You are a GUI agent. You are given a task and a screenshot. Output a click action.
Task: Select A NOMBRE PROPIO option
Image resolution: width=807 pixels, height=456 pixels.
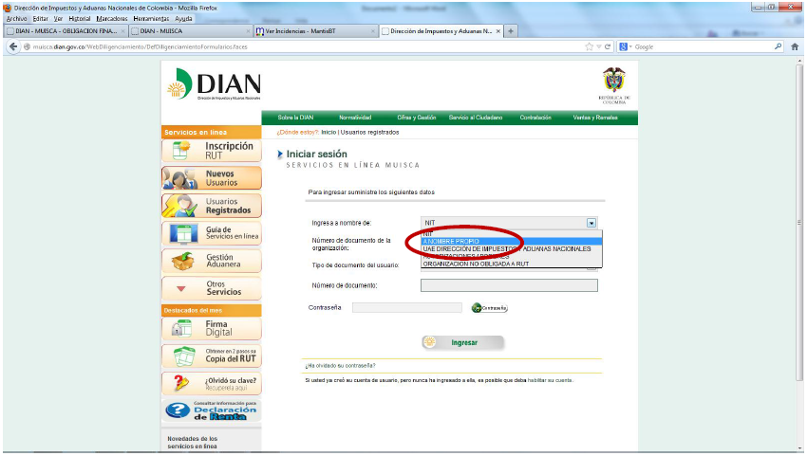(512, 241)
